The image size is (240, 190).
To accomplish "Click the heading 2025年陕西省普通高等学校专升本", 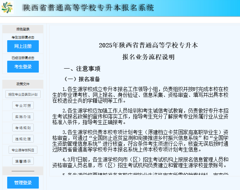I will coord(148,45).
